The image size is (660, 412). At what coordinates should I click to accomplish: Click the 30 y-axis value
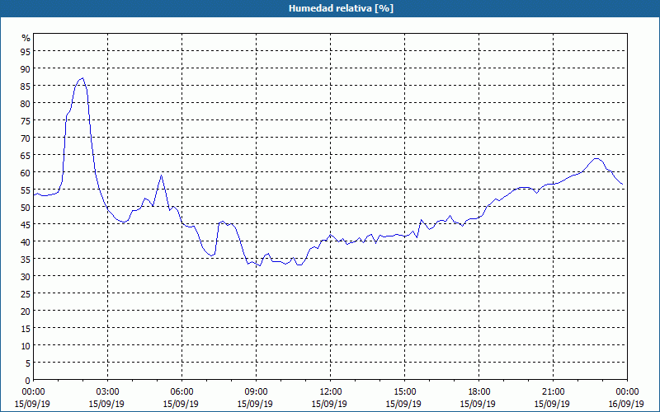[26, 277]
